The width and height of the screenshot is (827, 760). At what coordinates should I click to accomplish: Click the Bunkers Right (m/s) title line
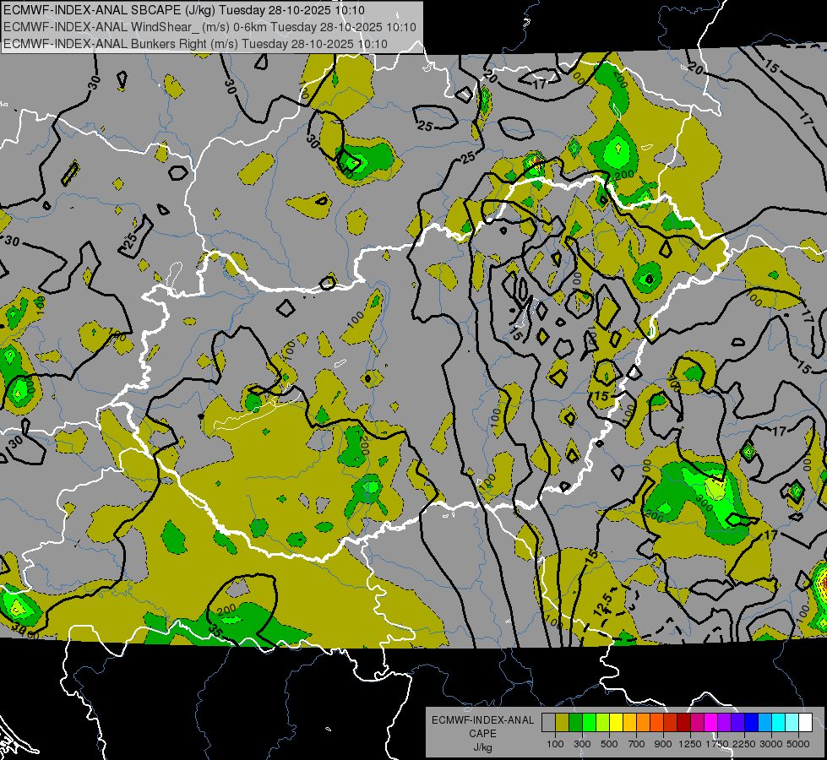pyautogui.click(x=196, y=44)
